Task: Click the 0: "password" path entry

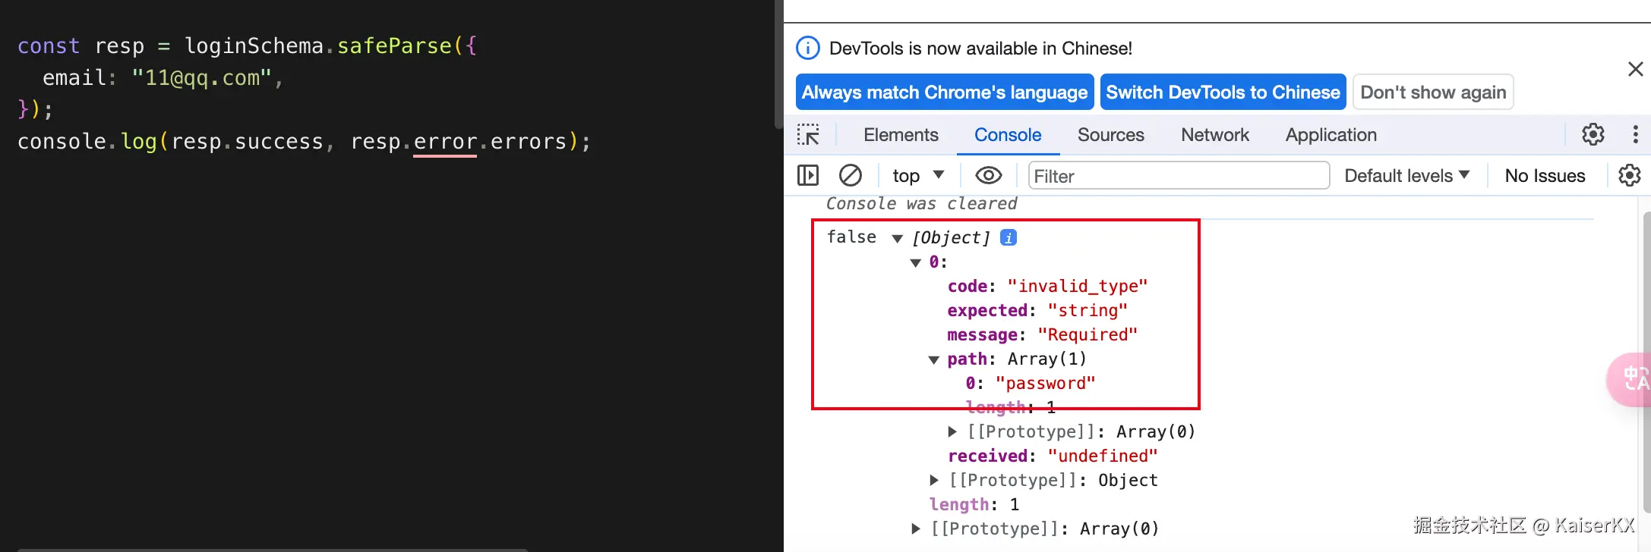Action: point(1031,383)
